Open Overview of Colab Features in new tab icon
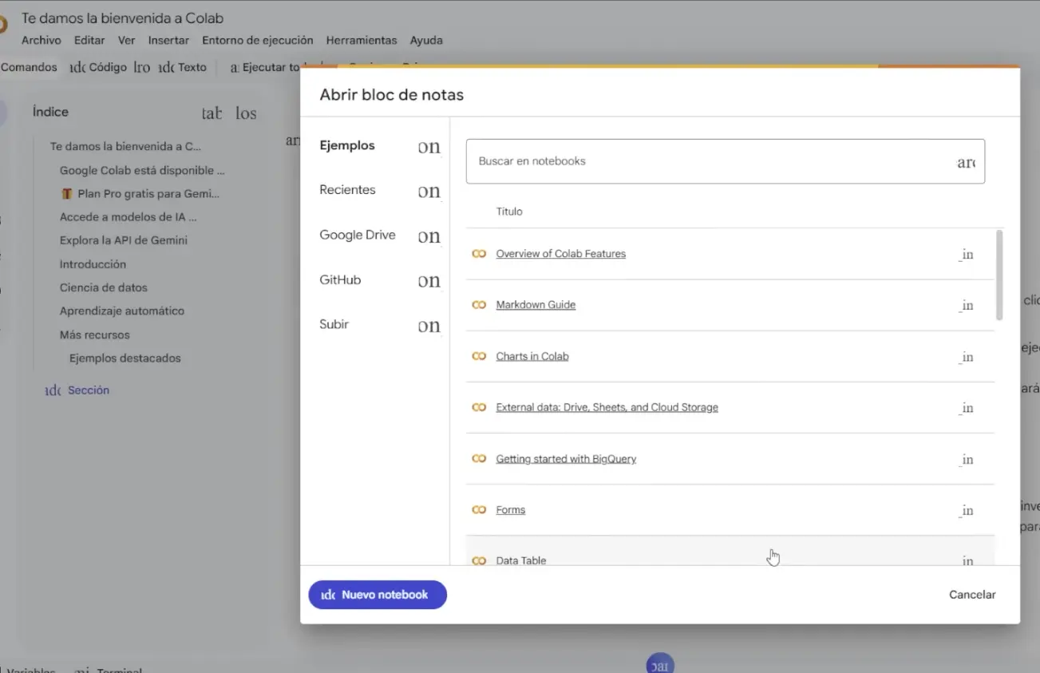The image size is (1040, 673). click(x=967, y=255)
